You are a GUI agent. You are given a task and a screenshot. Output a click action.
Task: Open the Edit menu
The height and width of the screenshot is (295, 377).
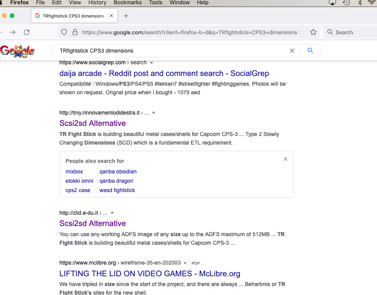point(57,3)
